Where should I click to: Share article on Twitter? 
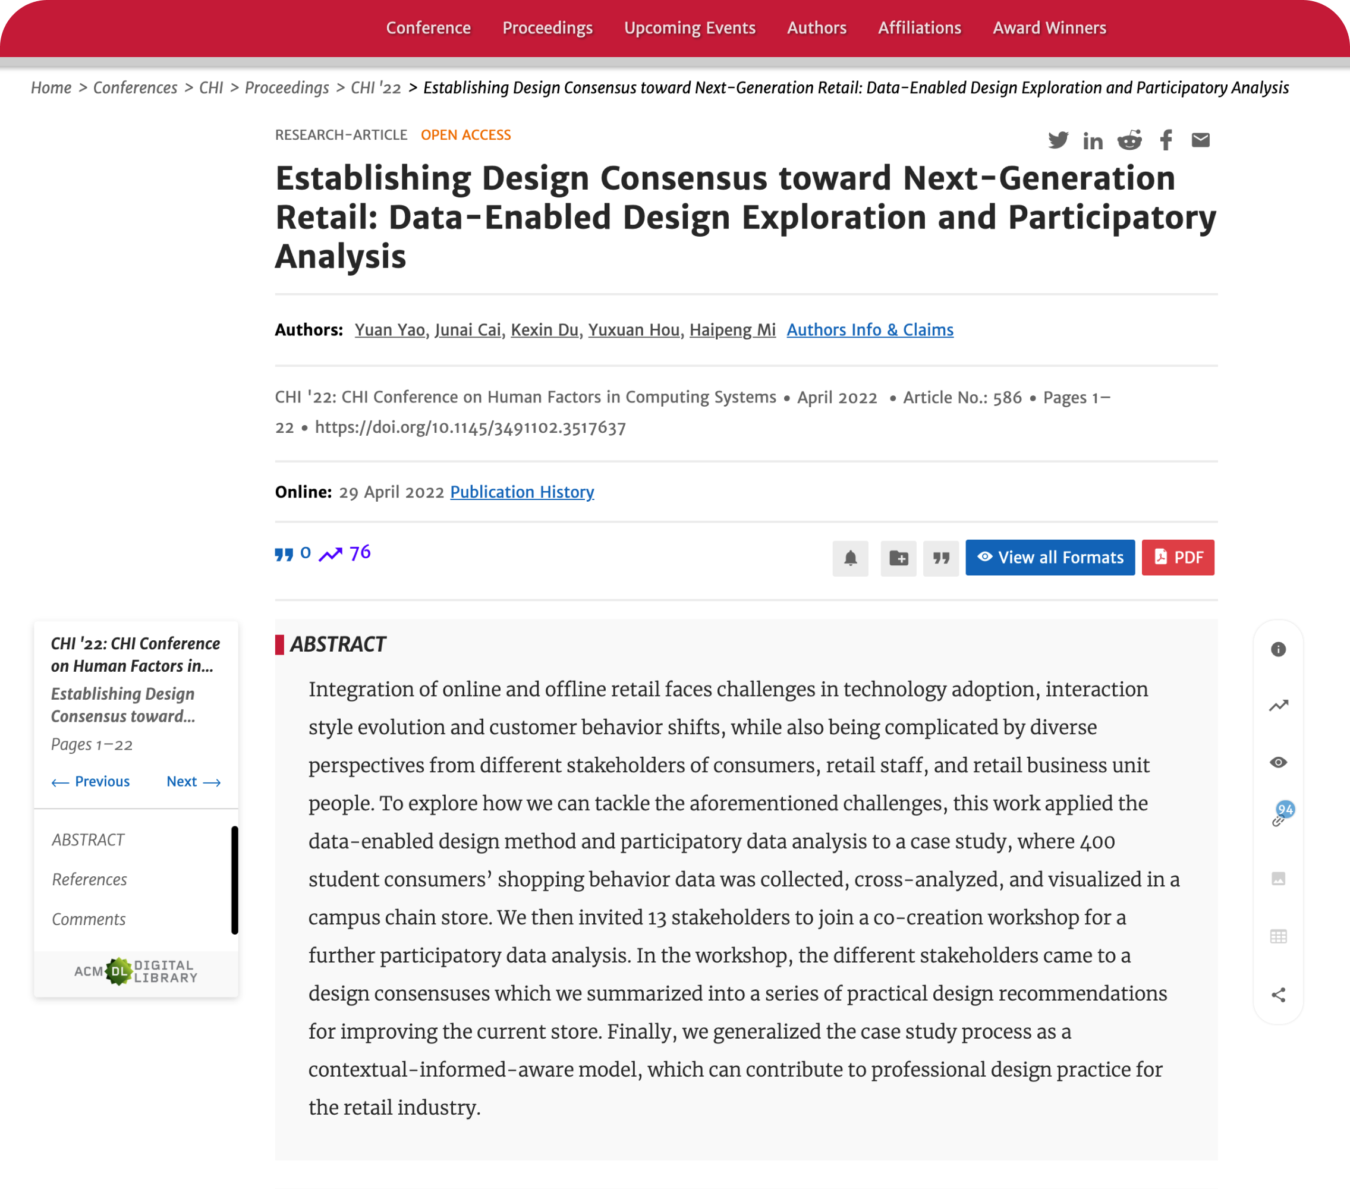pos(1058,140)
